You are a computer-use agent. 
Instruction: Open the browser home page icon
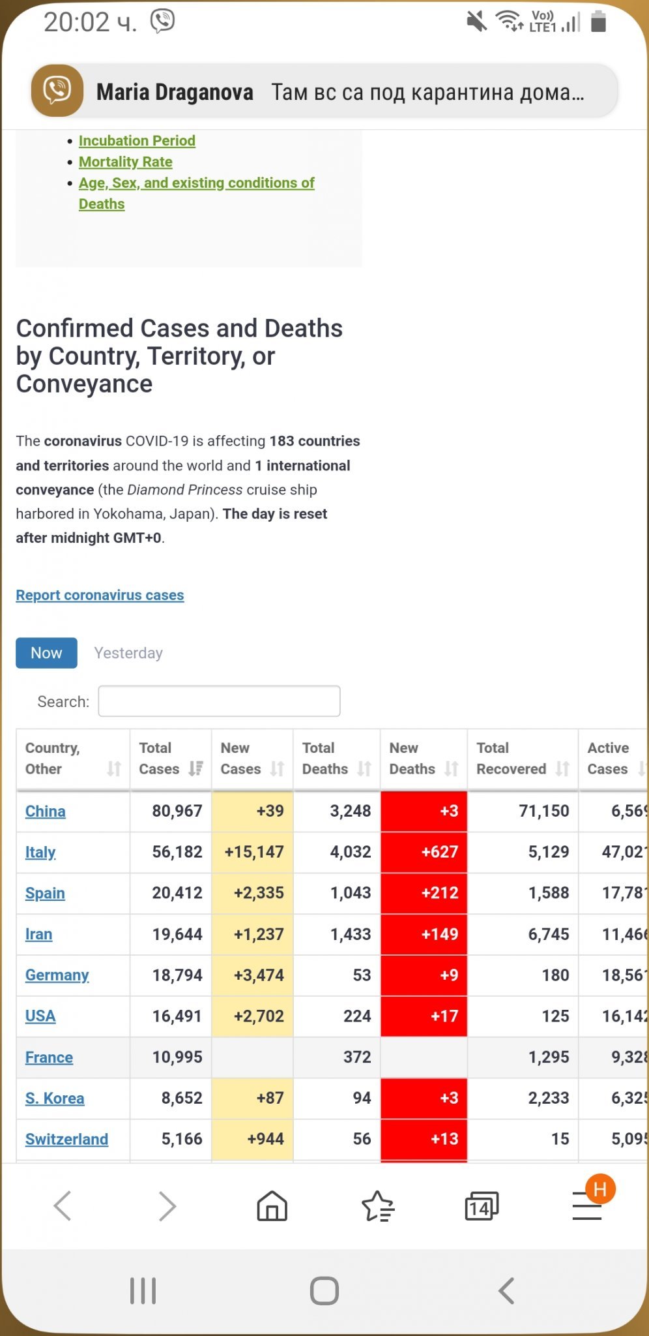coord(272,1206)
